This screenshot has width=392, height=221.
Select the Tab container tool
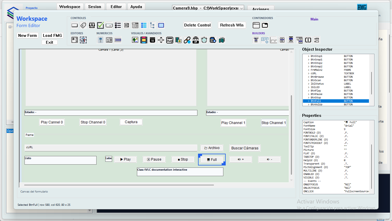(265, 25)
